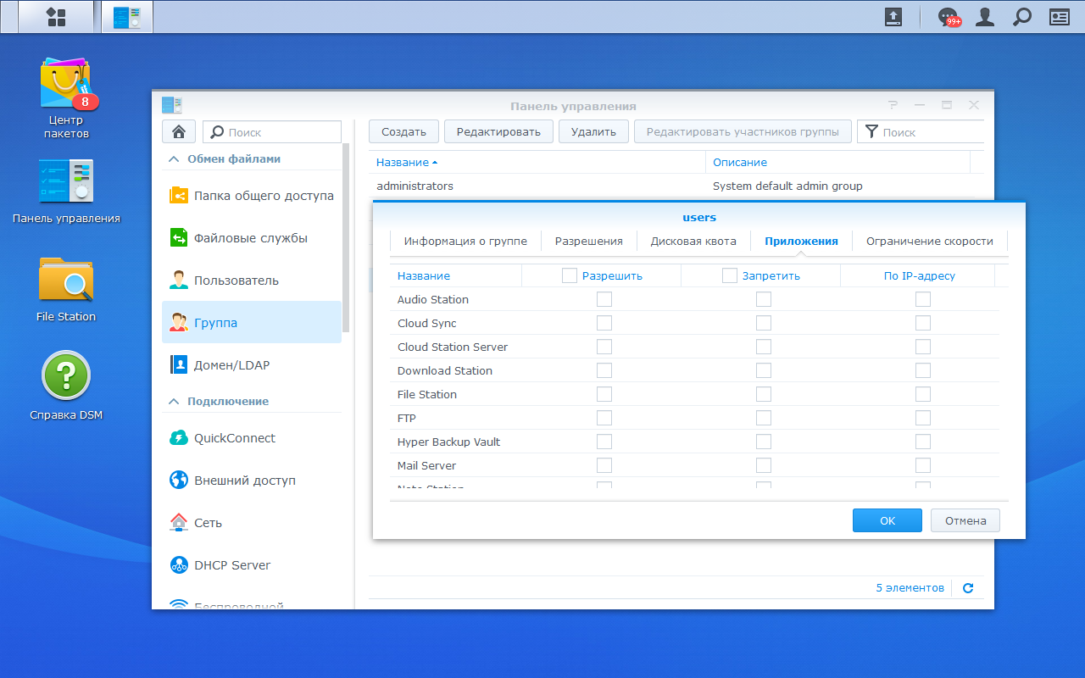Collapse the Подключение section
This screenshot has width=1085, height=678.
[174, 402]
